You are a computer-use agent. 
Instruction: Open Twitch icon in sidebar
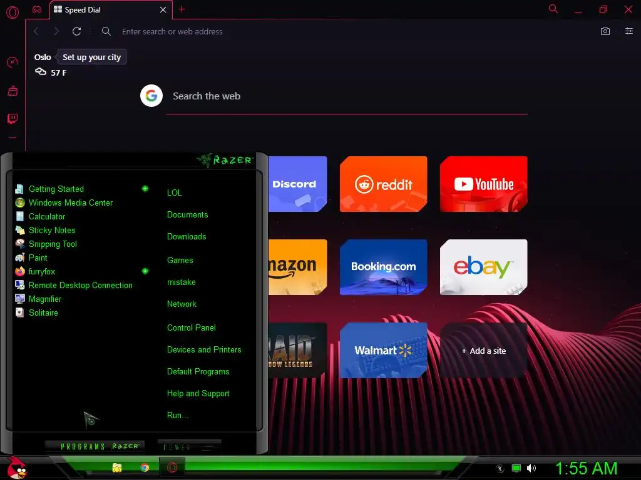point(13,119)
